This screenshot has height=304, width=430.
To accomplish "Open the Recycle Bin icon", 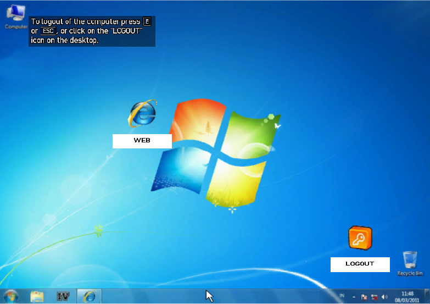I will click(x=410, y=263).
